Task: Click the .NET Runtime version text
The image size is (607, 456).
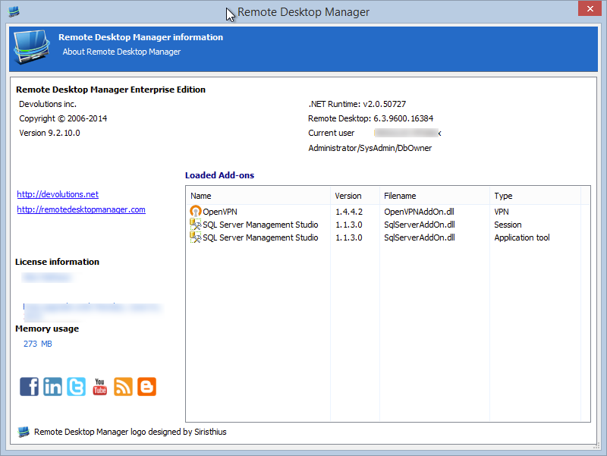Action: (357, 104)
